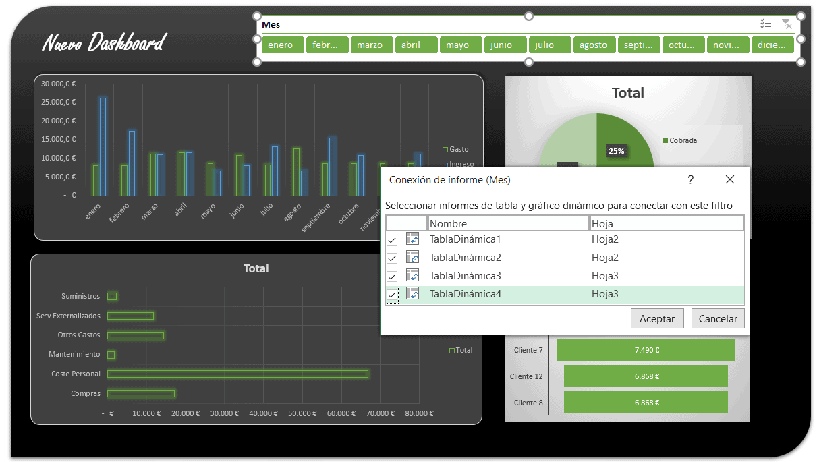Click the Nuevo Dashboard title
The width and height of the screenshot is (817, 462).
103,42
